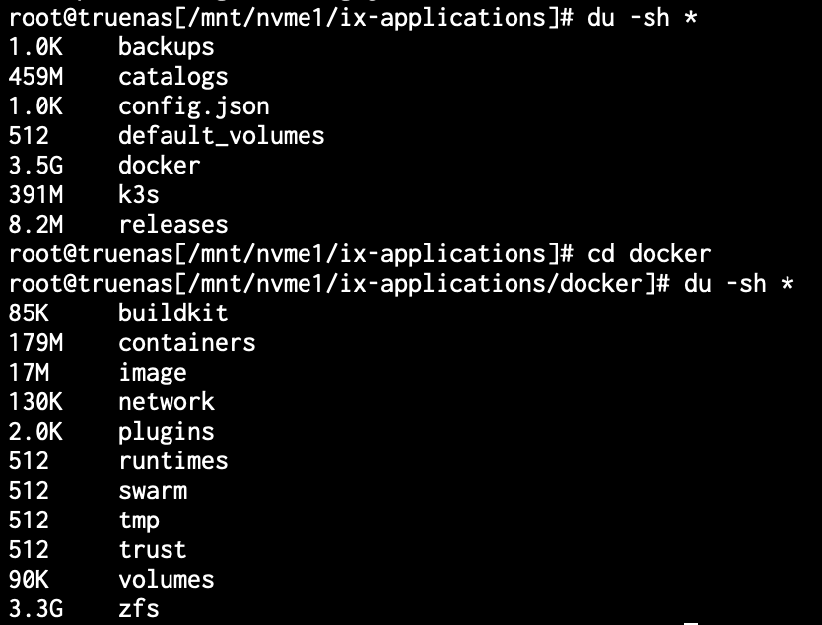822x625 pixels.
Task: Click the 3.5G size value
Action: pos(35,166)
